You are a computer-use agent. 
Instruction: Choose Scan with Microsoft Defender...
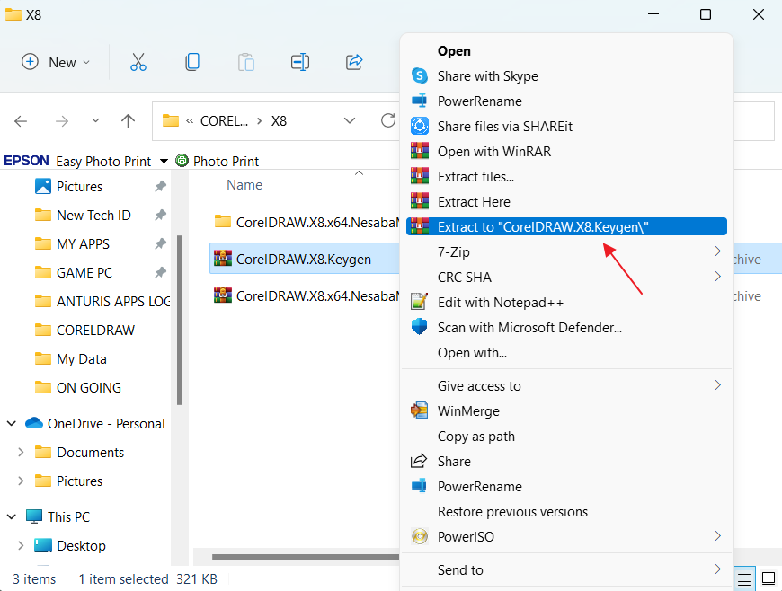click(566, 328)
